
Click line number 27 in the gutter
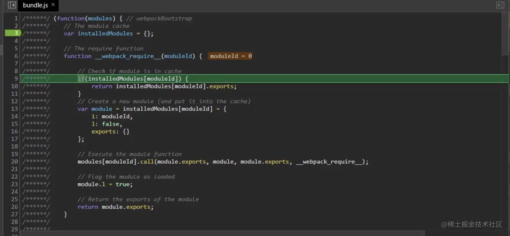14,214
